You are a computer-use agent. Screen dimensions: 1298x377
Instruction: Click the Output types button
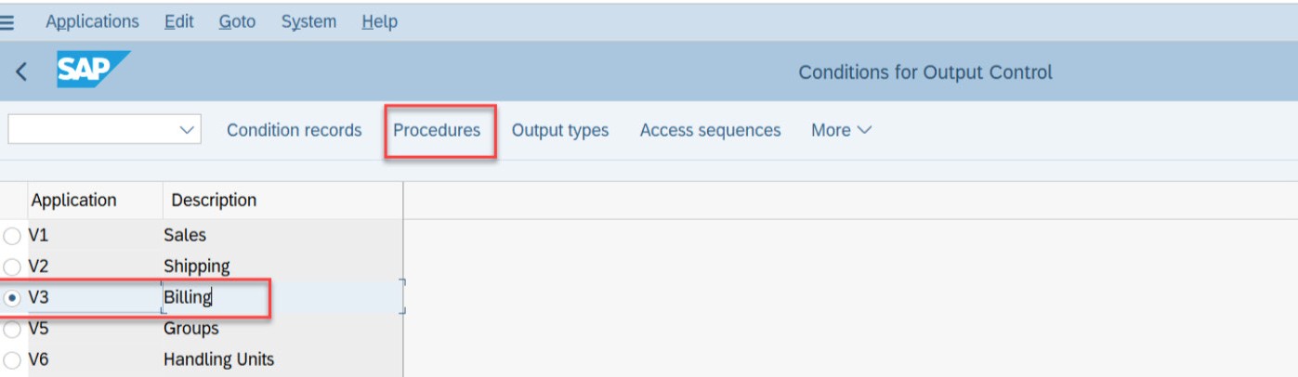pyautogui.click(x=560, y=131)
